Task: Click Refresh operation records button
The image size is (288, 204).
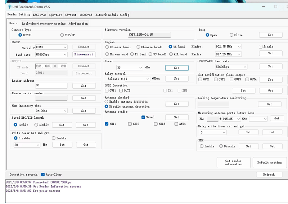Action: tap(269, 174)
